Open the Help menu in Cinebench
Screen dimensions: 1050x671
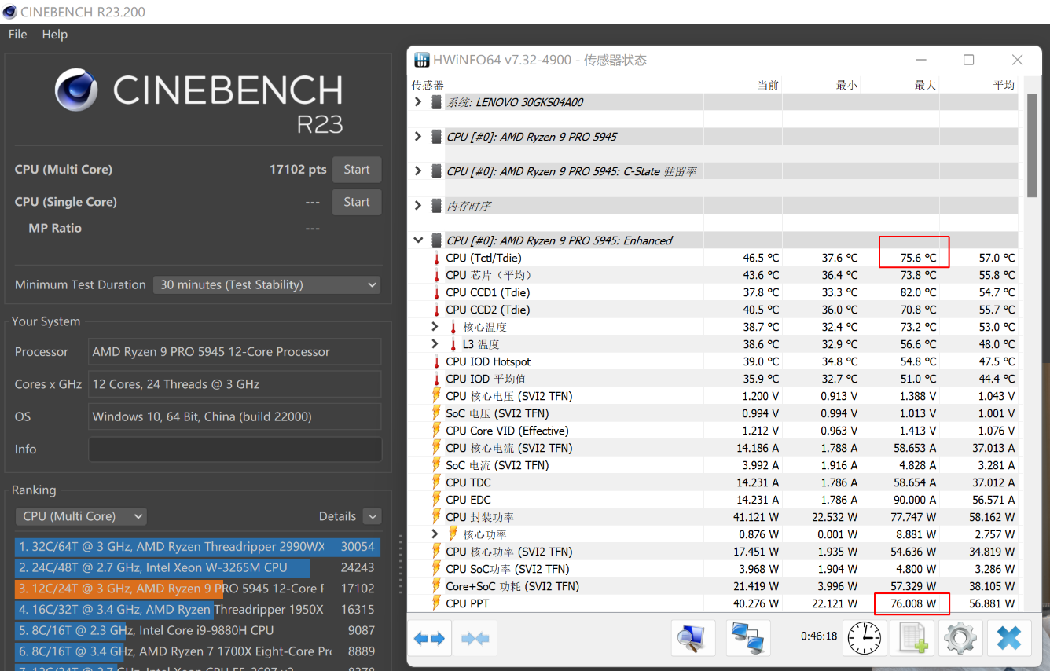click(x=55, y=35)
